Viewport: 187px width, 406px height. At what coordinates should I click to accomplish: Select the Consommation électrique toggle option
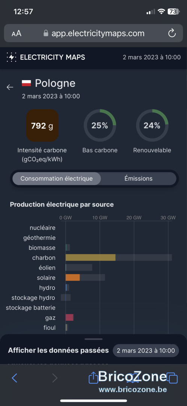(57, 179)
